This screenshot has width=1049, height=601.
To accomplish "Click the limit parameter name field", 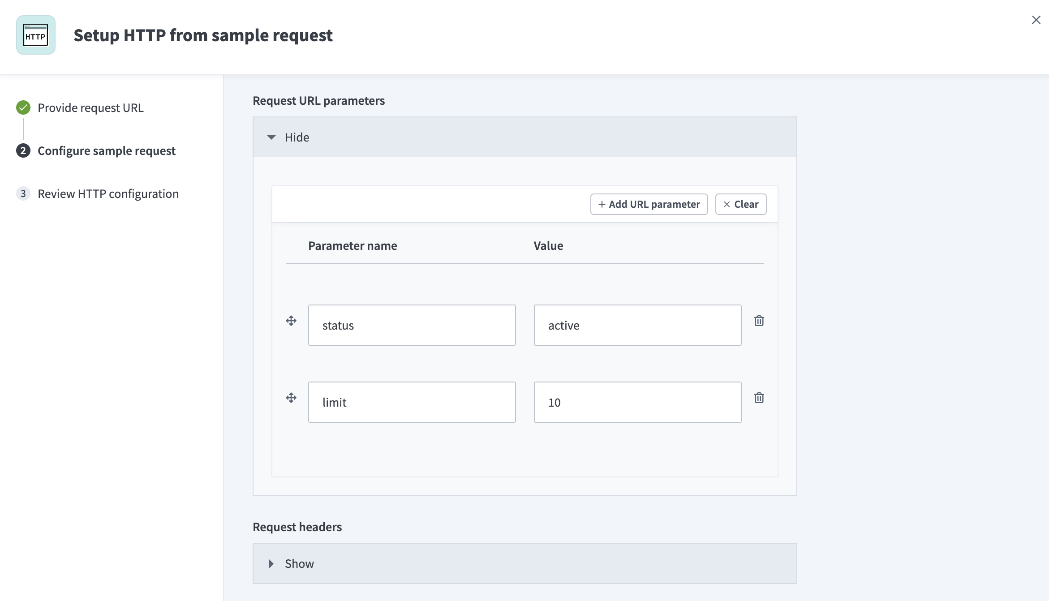I will coord(412,402).
